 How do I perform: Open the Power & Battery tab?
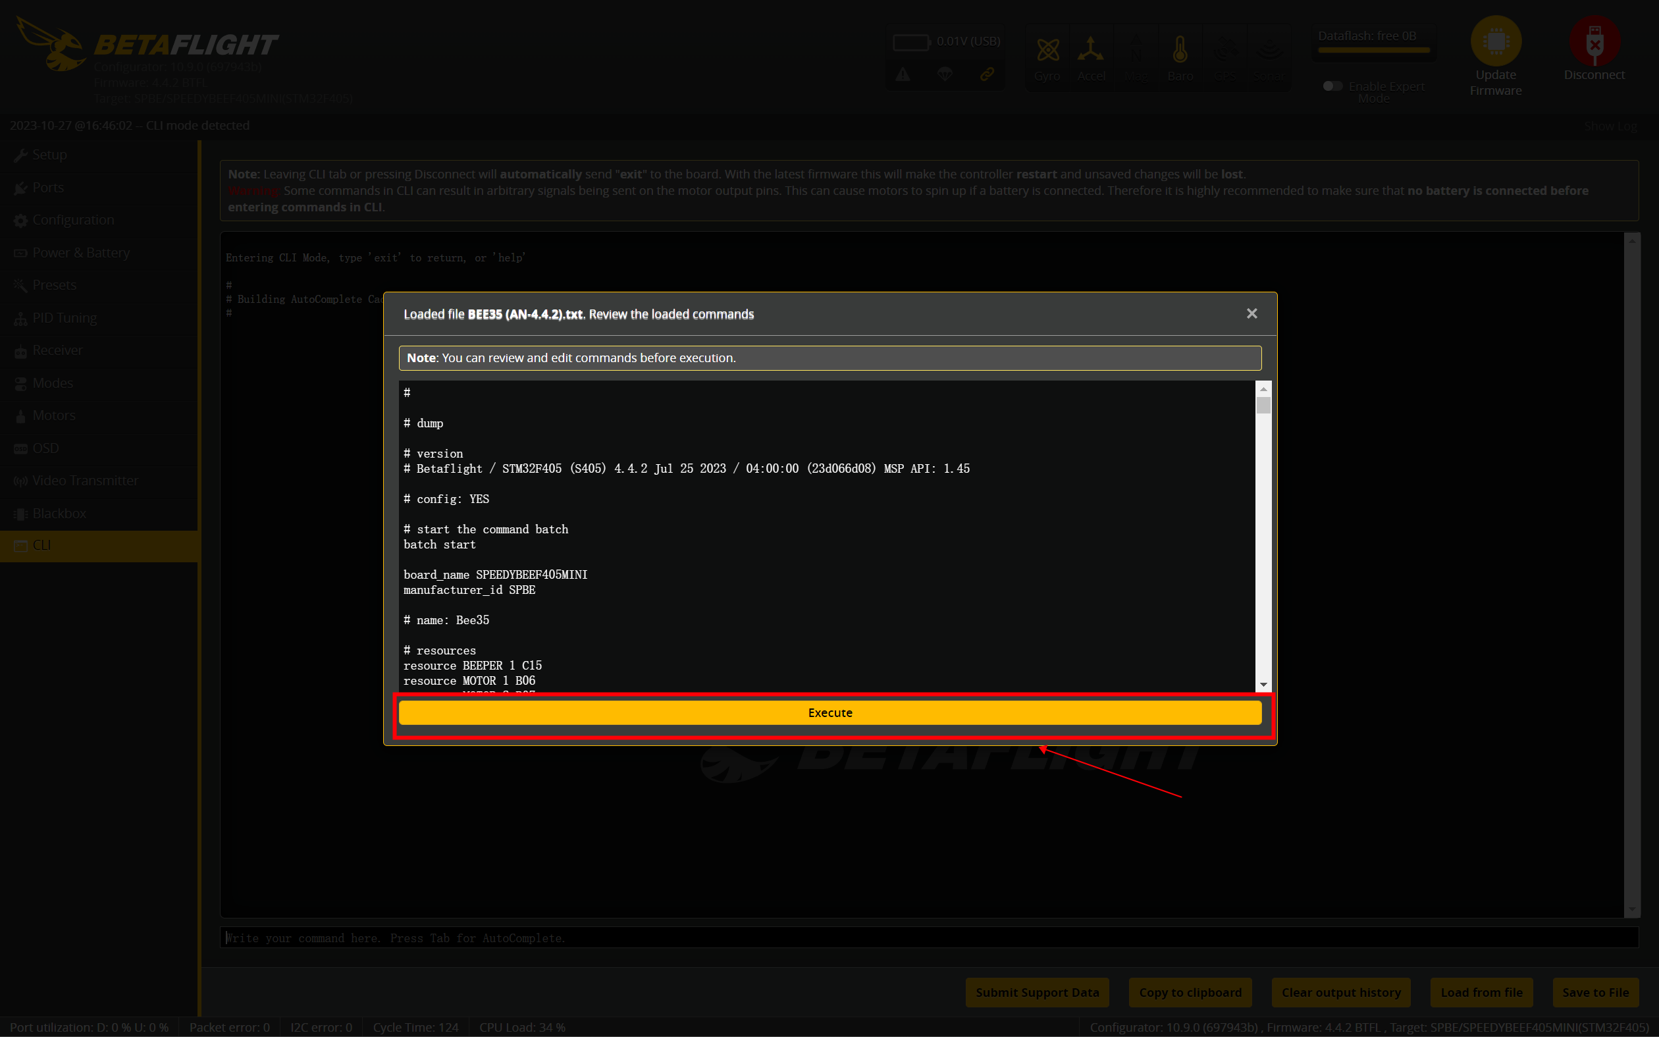[99, 253]
